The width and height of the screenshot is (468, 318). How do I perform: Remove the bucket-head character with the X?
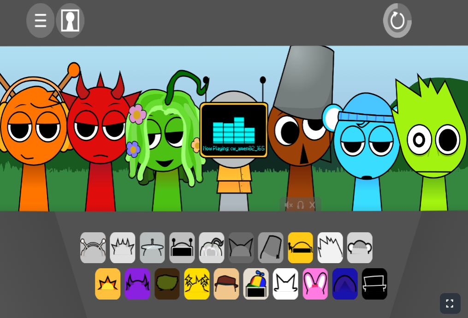point(312,205)
